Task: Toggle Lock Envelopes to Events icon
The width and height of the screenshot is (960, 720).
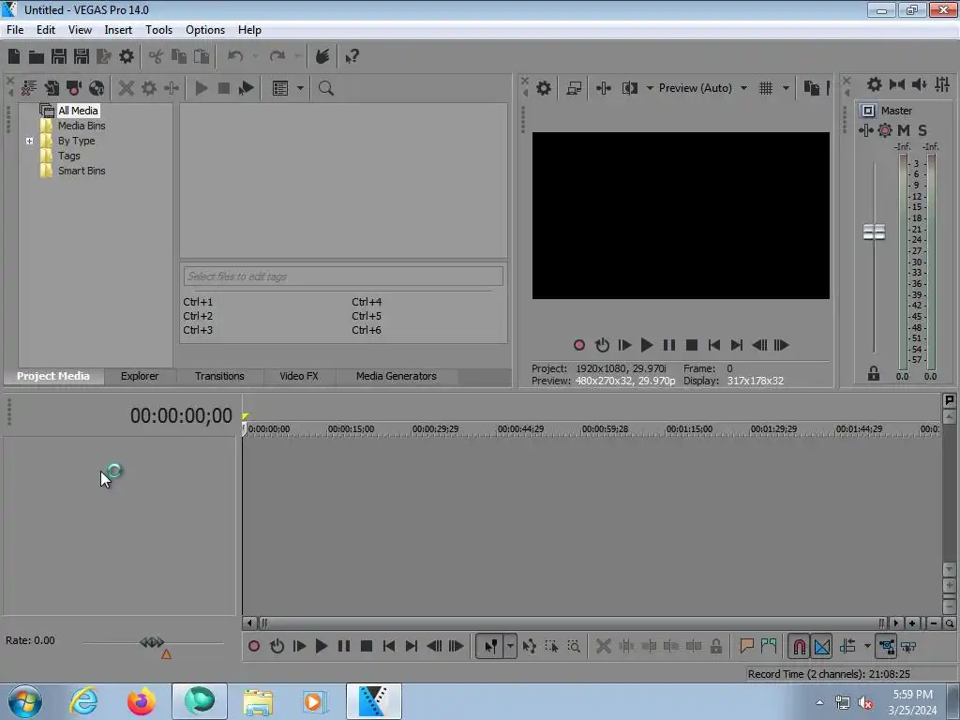Action: [887, 646]
